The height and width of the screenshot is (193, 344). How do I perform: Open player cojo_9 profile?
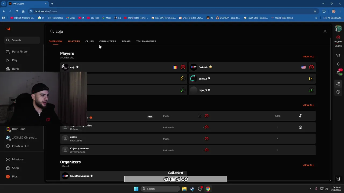[x=252, y=90]
